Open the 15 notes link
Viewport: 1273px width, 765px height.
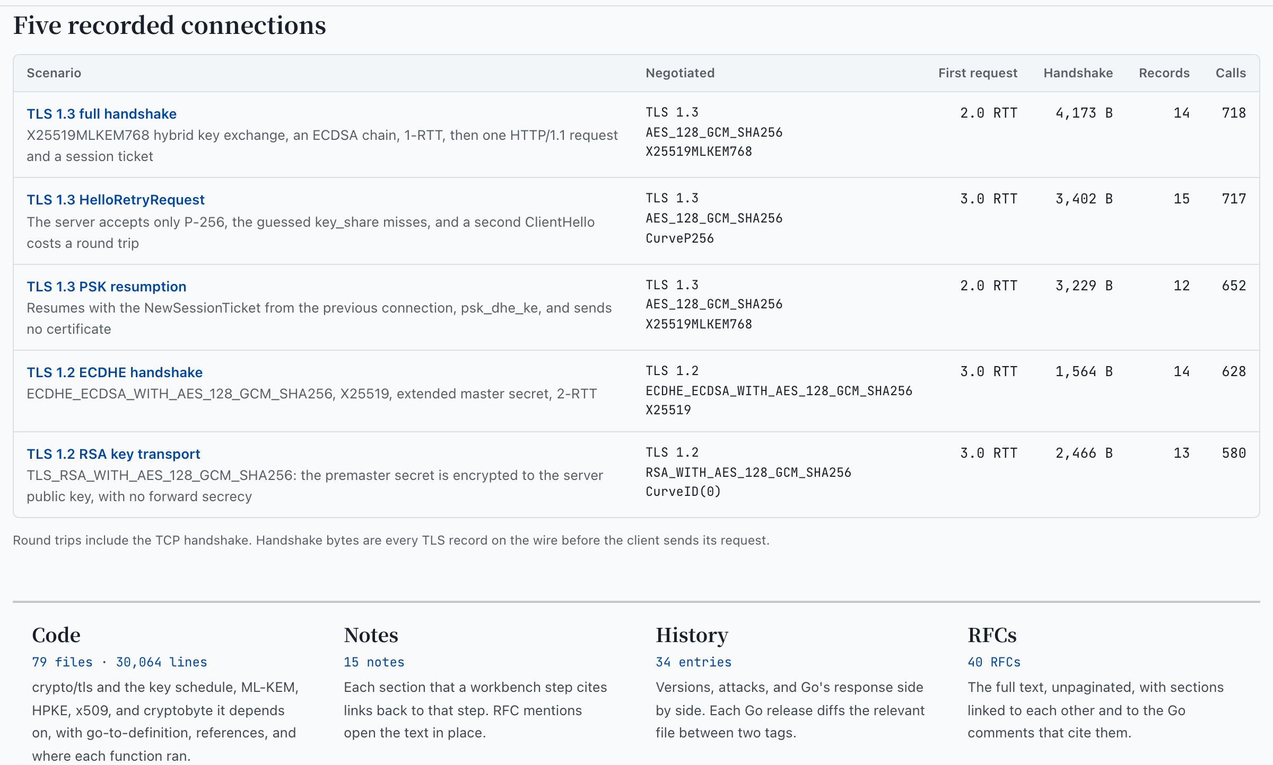tap(374, 662)
